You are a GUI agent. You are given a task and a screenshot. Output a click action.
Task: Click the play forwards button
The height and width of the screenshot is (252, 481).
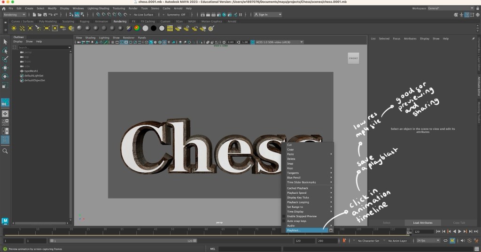(x=459, y=231)
